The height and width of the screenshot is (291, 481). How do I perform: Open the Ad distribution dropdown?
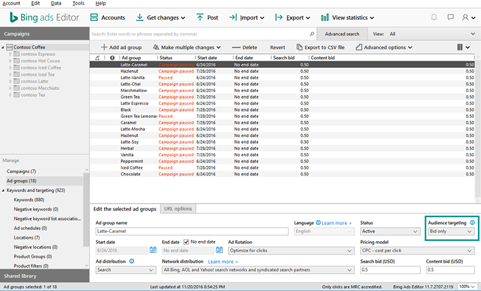[125, 270]
